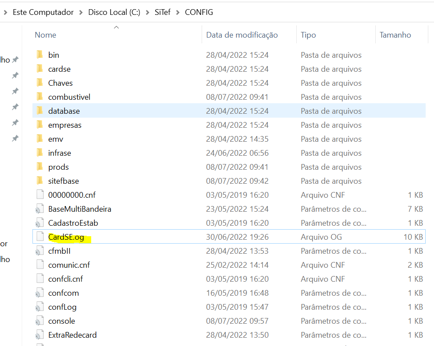The width and height of the screenshot is (434, 346).
Task: Select the folder name combustivel
Action: [69, 97]
